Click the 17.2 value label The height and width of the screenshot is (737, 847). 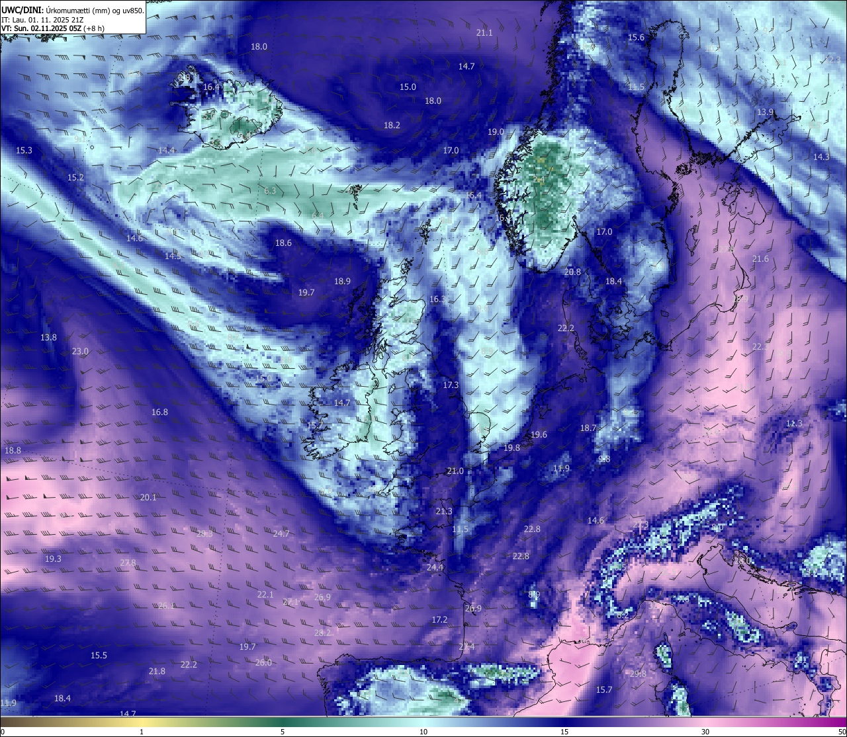coord(439,619)
